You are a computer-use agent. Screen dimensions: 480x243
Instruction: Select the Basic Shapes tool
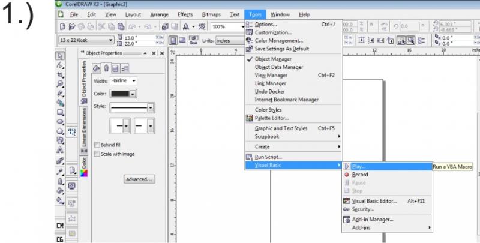point(60,140)
